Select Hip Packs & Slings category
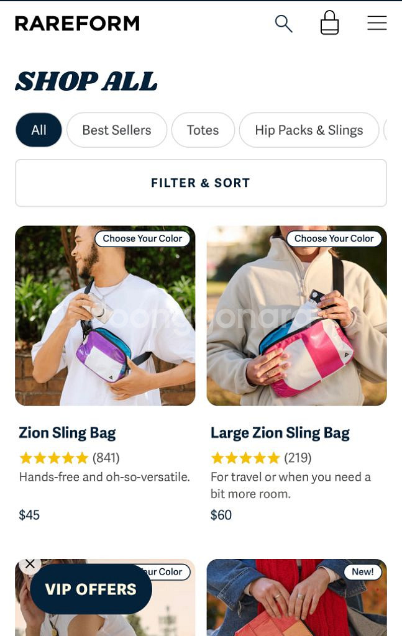The height and width of the screenshot is (636, 402). pos(309,130)
